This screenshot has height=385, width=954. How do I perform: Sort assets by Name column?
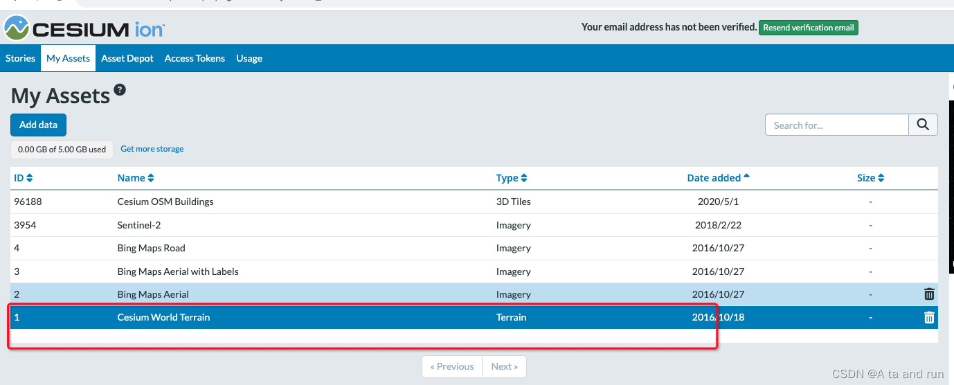pos(136,178)
